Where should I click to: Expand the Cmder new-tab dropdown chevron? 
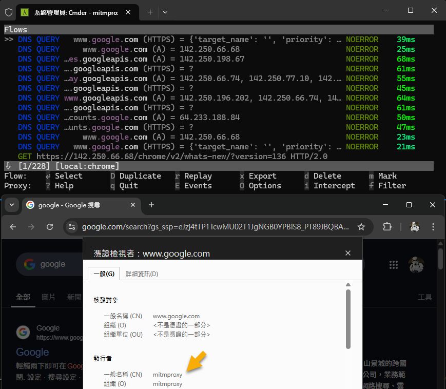point(165,12)
